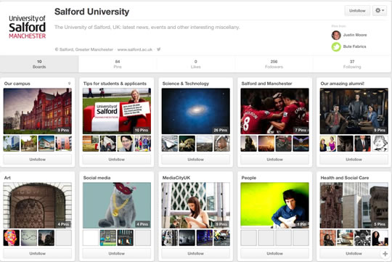The height and width of the screenshot is (262, 392).
Task: Open the Science & Technology board title
Action: click(186, 83)
